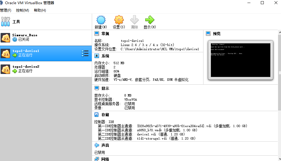Click the 存储 section heading
The height and width of the screenshot is (161, 281).
[105, 115]
